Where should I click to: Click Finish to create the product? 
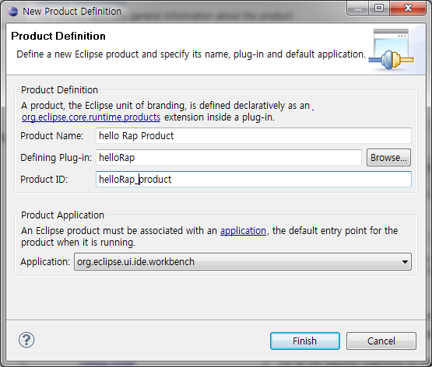pyautogui.click(x=304, y=341)
